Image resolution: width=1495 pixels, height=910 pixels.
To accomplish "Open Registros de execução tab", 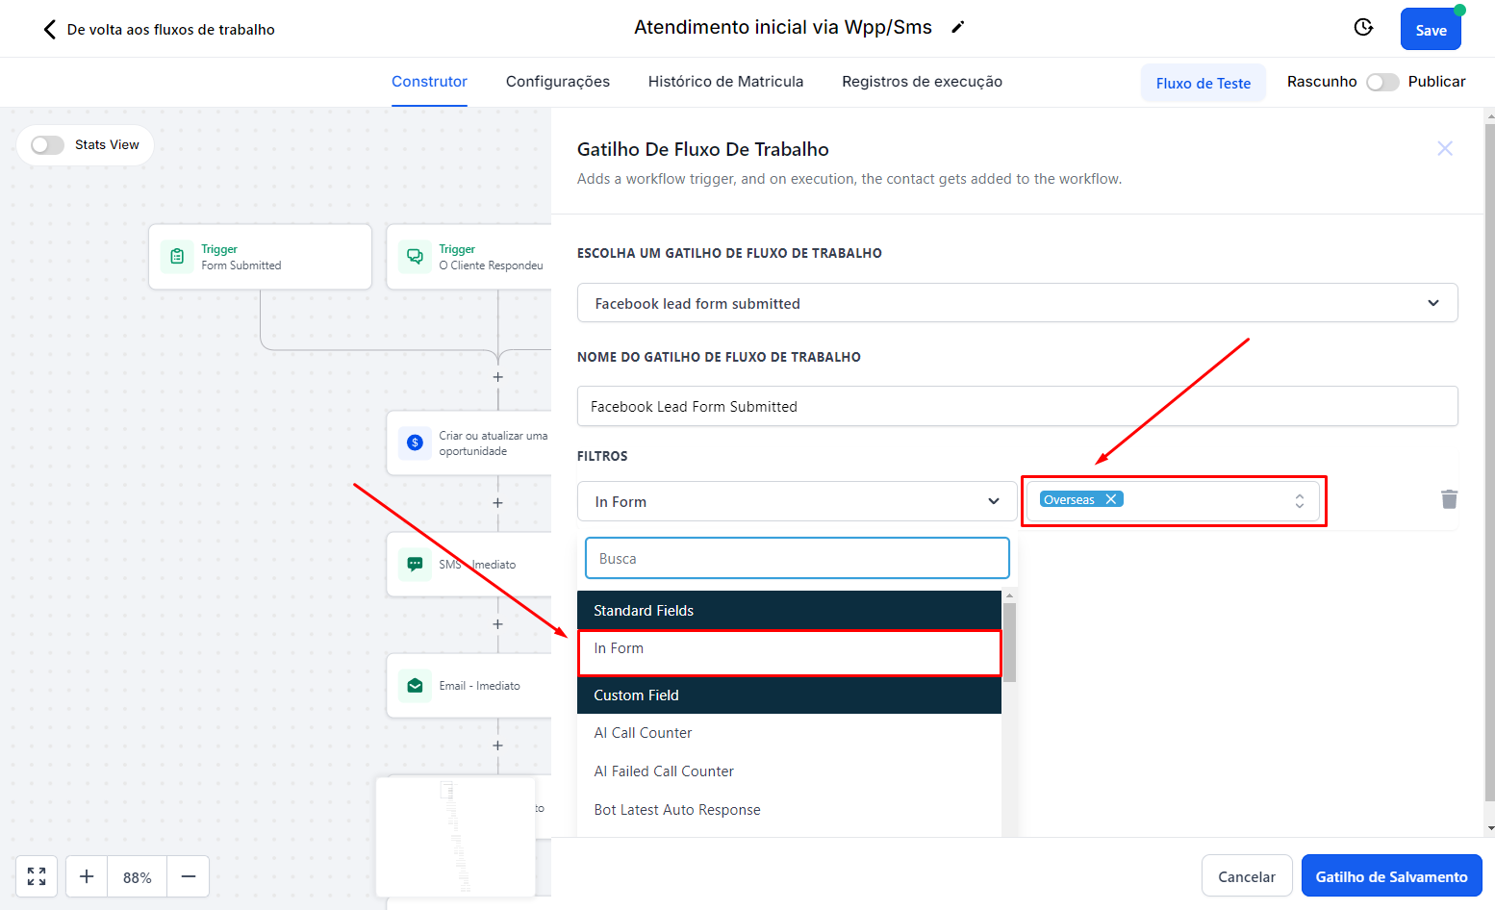I will pyautogui.click(x=922, y=82).
